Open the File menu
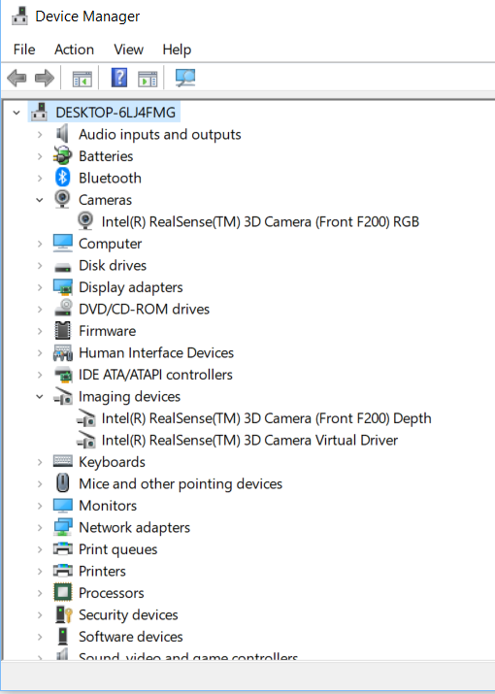 (24, 50)
